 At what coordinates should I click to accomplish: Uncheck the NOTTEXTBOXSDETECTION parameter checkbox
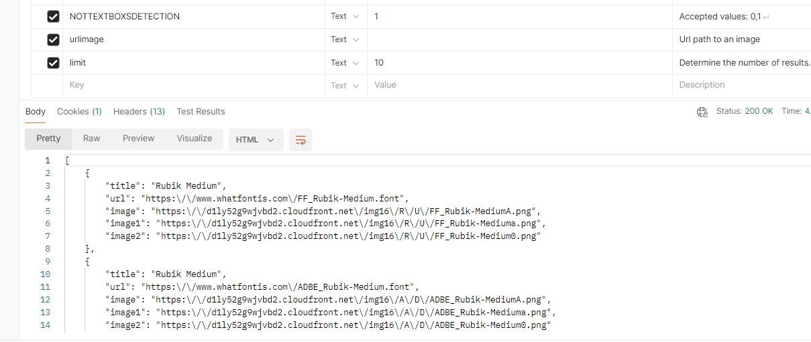click(53, 17)
